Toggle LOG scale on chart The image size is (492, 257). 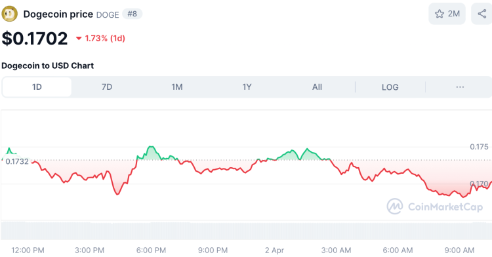click(x=390, y=87)
